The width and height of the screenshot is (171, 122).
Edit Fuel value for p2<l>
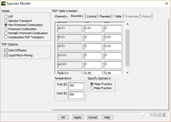coord(93,65)
